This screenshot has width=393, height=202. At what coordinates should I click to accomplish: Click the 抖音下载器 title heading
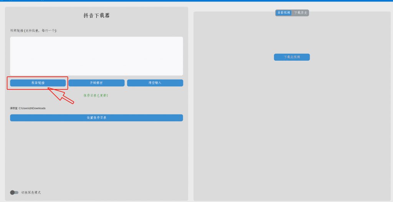(x=96, y=16)
